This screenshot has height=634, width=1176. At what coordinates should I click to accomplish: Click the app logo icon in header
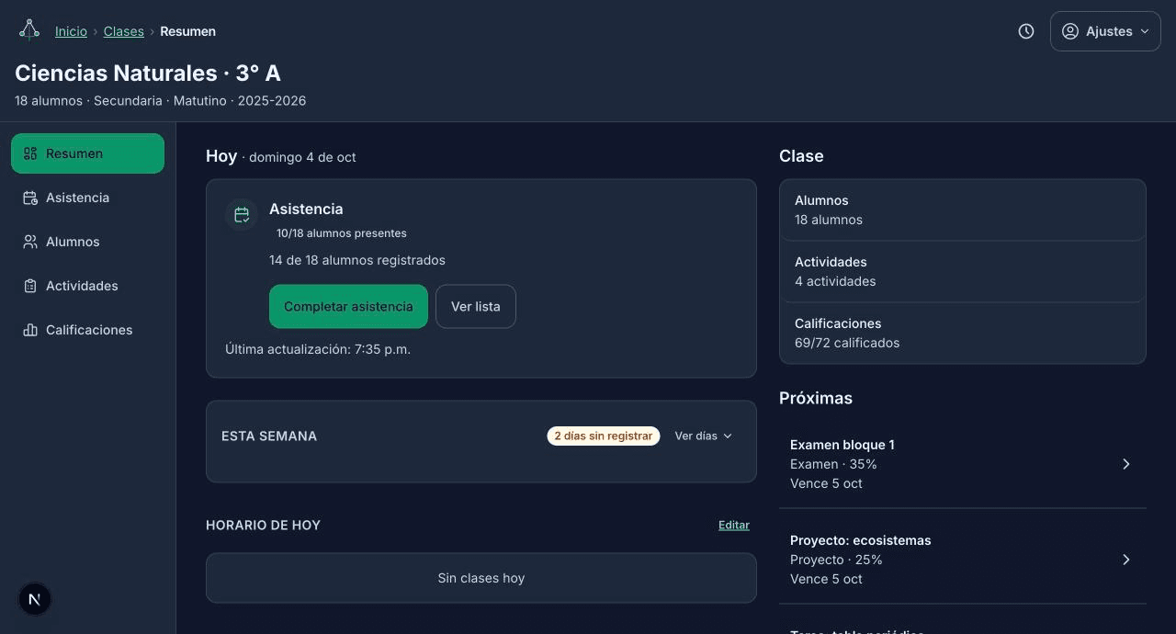29,30
